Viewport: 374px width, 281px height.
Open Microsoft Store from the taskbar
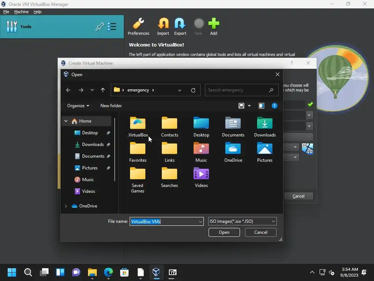pos(124,272)
